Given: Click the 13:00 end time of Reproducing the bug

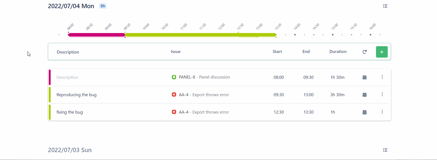Looking at the screenshot, I should pos(308,95).
